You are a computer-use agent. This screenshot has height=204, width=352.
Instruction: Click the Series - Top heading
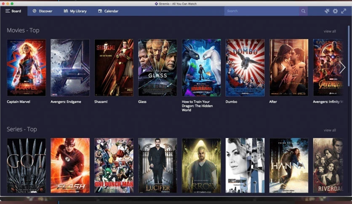pyautogui.click(x=22, y=129)
